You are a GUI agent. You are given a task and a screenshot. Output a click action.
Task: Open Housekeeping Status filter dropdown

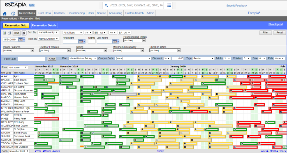click(134, 40)
